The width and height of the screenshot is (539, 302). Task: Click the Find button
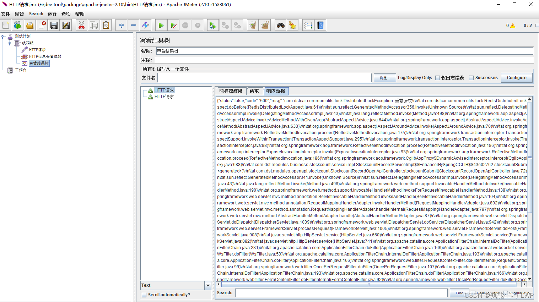pyautogui.click(x=459, y=293)
